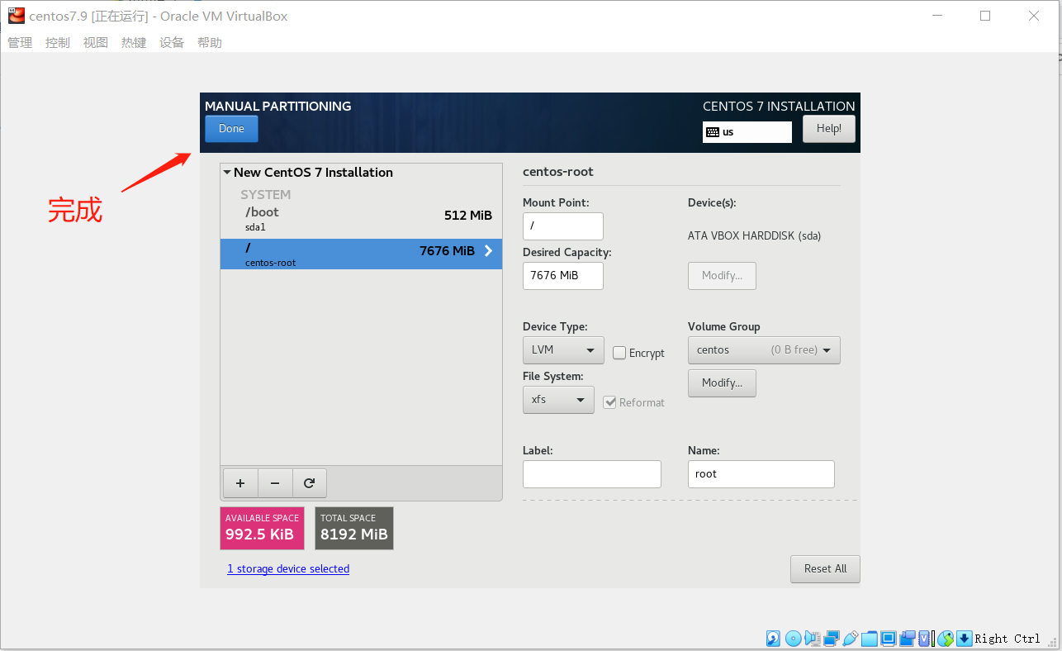Click the recording status icon
The image size is (1062, 651).
[x=908, y=638]
